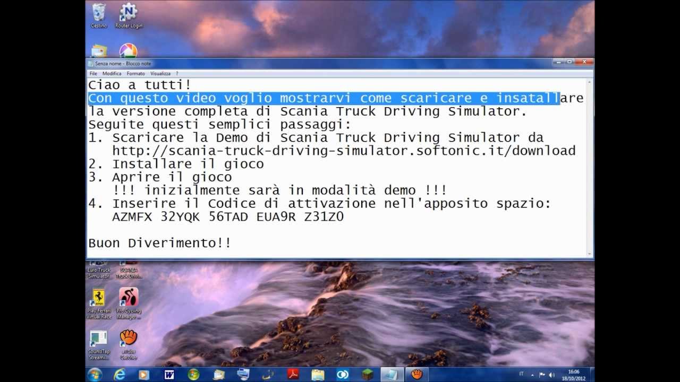Screen dimensions: 680x382
Task: Launch Internet Explorer from the taskbar
Action: pyautogui.click(x=120, y=375)
